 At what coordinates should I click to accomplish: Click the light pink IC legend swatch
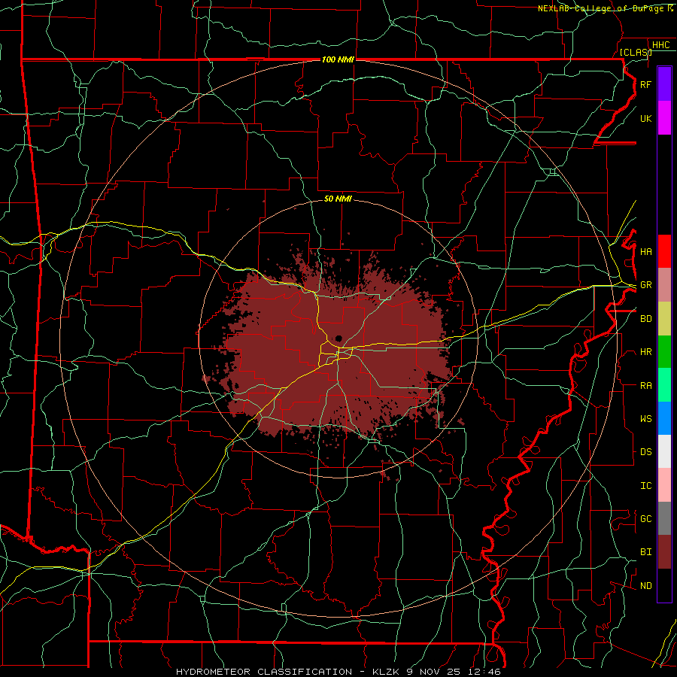tap(664, 485)
